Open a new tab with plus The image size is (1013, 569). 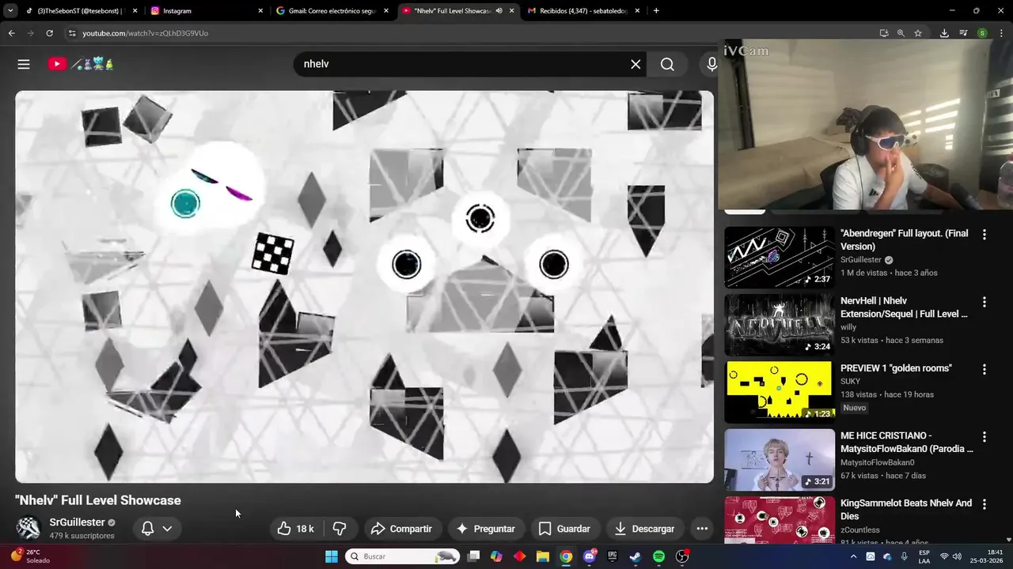tap(656, 11)
